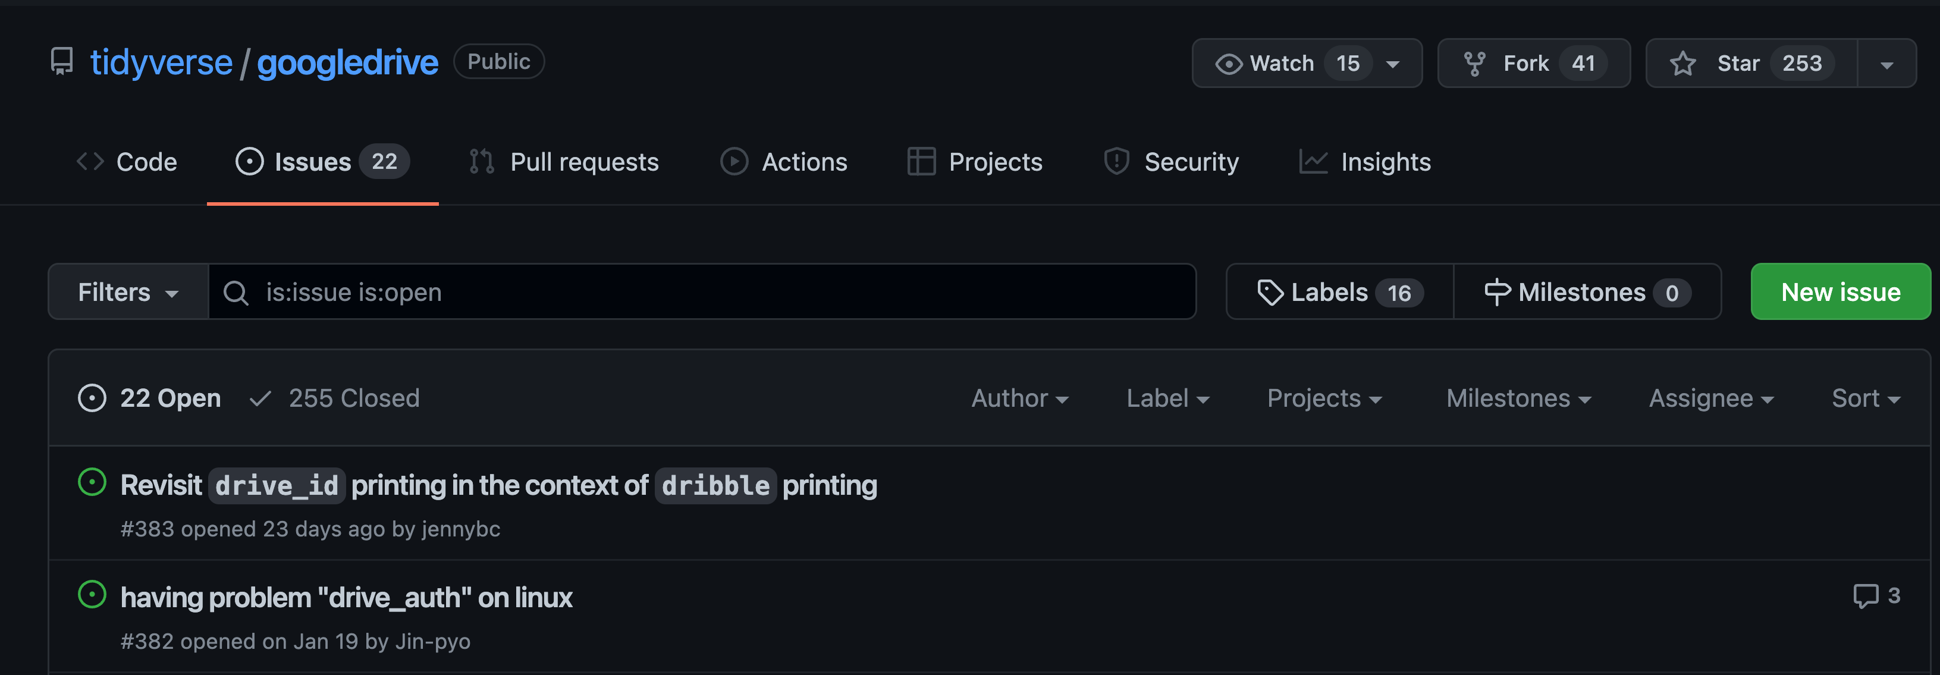The height and width of the screenshot is (675, 1940).
Task: Click the star icon to star repository
Action: (x=1683, y=63)
